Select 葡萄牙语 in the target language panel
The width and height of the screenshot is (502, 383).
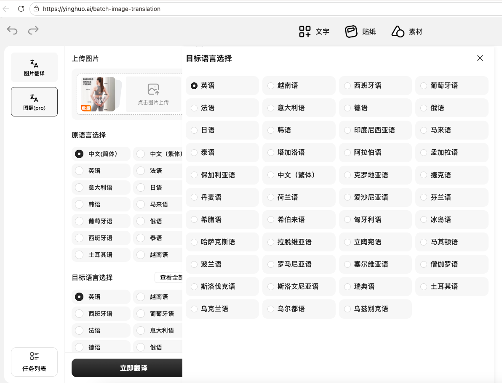[452, 85]
